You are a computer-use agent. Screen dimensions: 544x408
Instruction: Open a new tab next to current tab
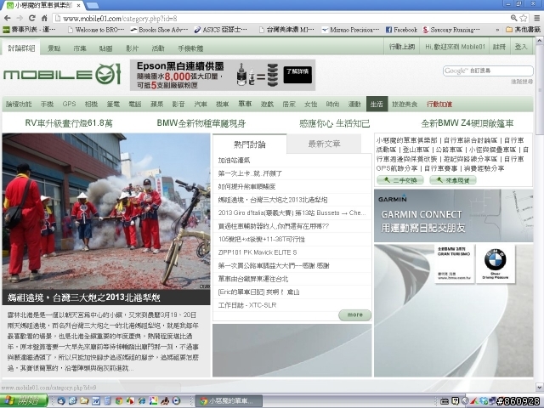pos(92,5)
